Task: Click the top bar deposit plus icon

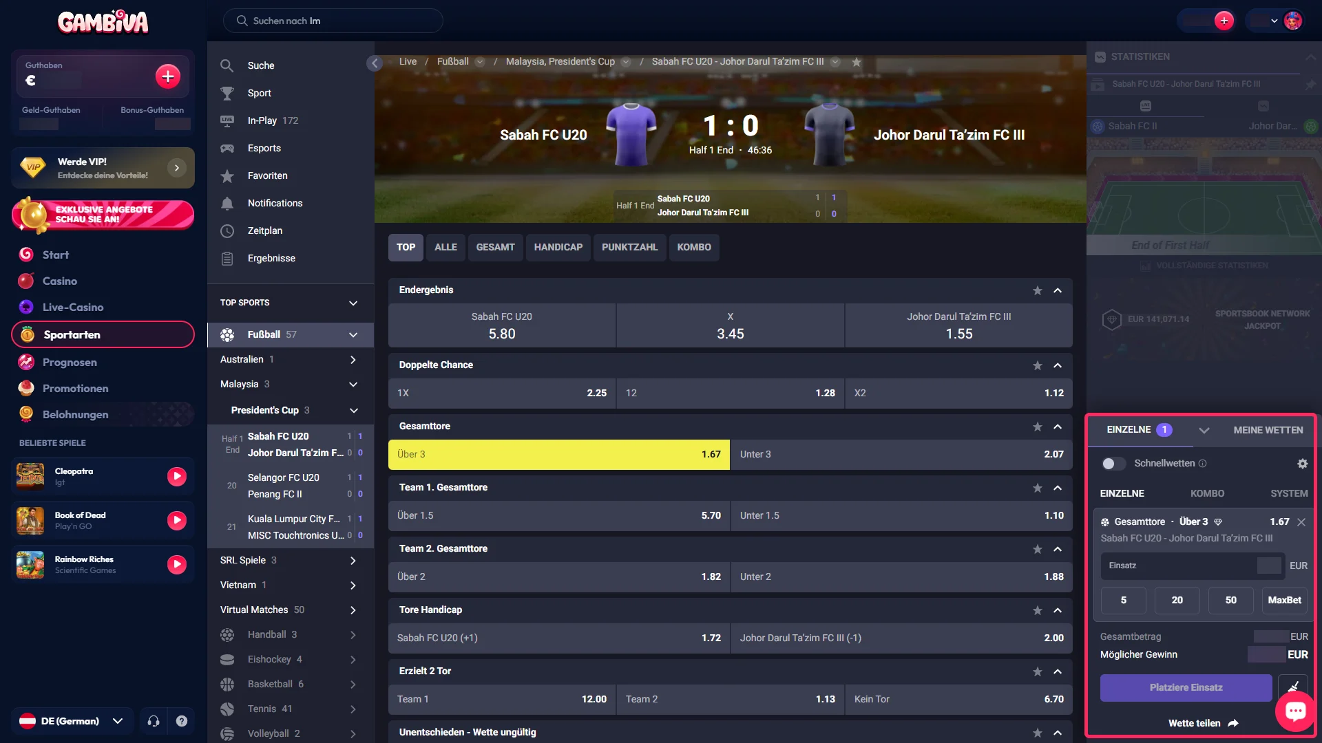Action: pos(1224,21)
